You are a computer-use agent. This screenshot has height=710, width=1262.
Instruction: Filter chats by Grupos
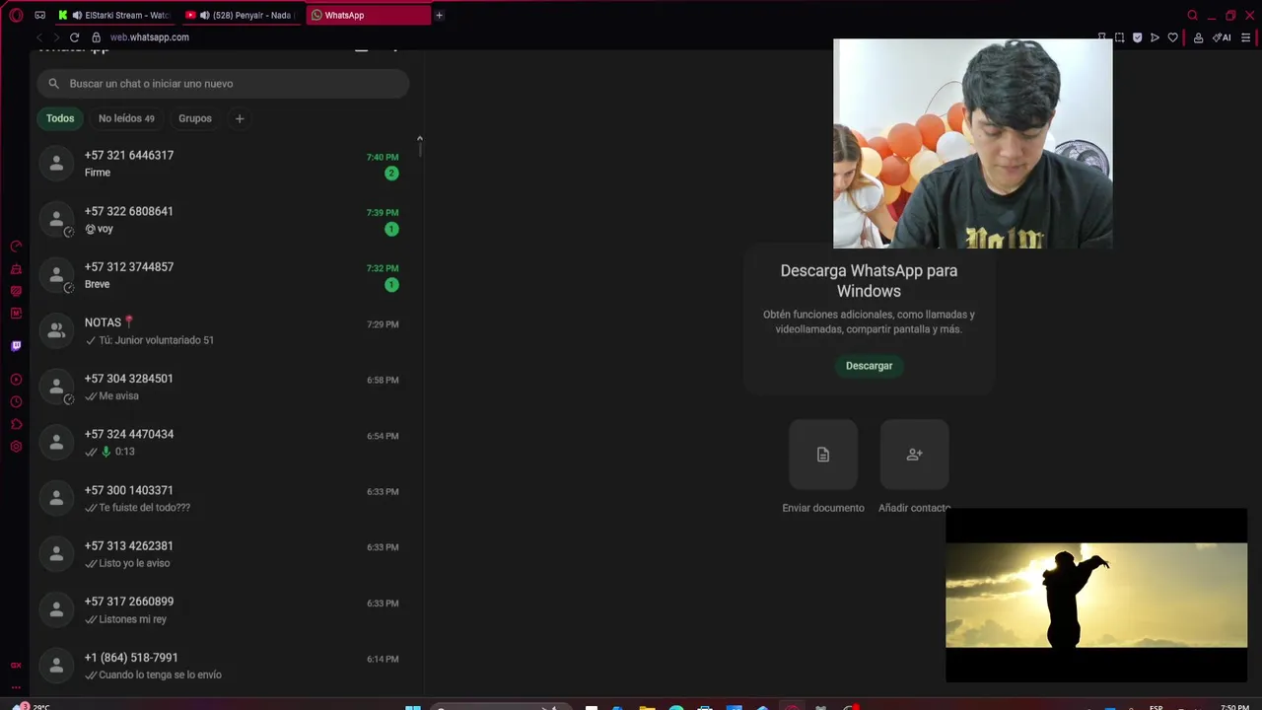pos(195,118)
